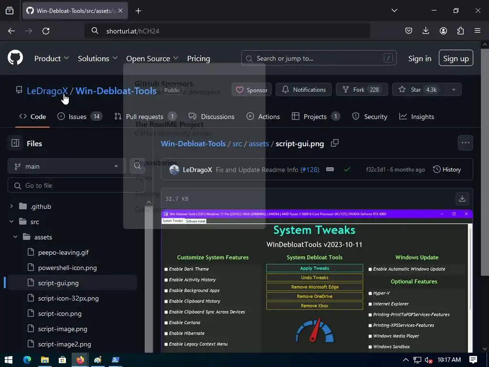Click the browser address bar
The height and width of the screenshot is (367, 489).
pyautogui.click(x=227, y=31)
